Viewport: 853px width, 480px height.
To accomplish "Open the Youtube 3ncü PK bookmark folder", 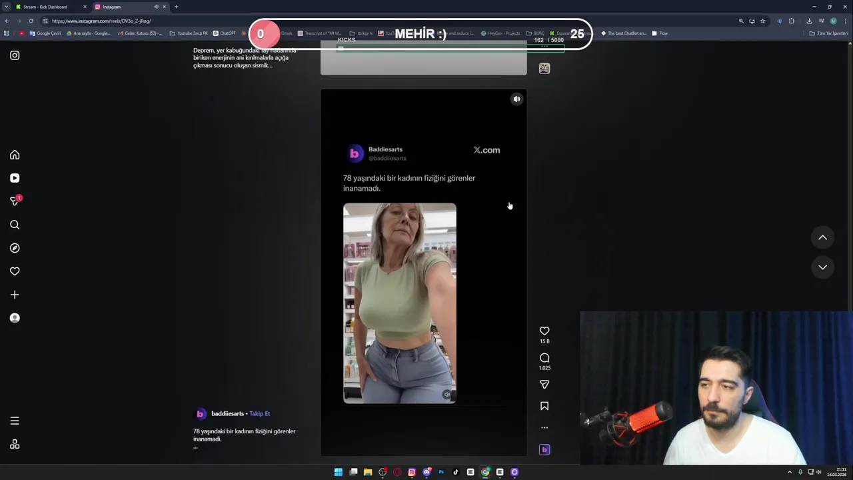I will click(x=189, y=33).
